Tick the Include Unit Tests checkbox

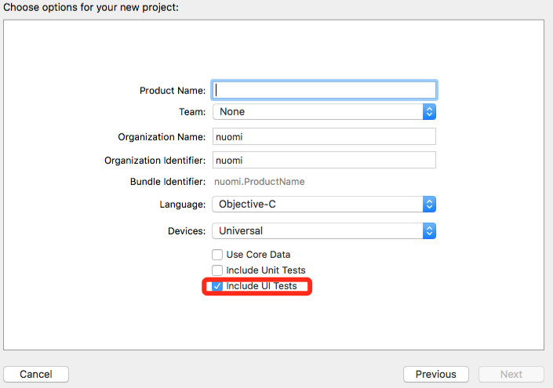(217, 270)
